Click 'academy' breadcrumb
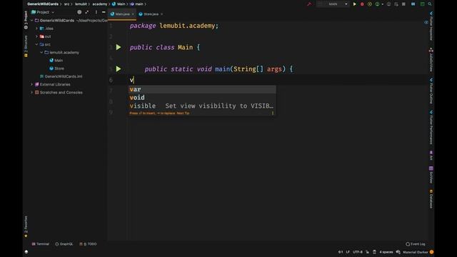Viewport: 457px width, 257px height. 100,4
